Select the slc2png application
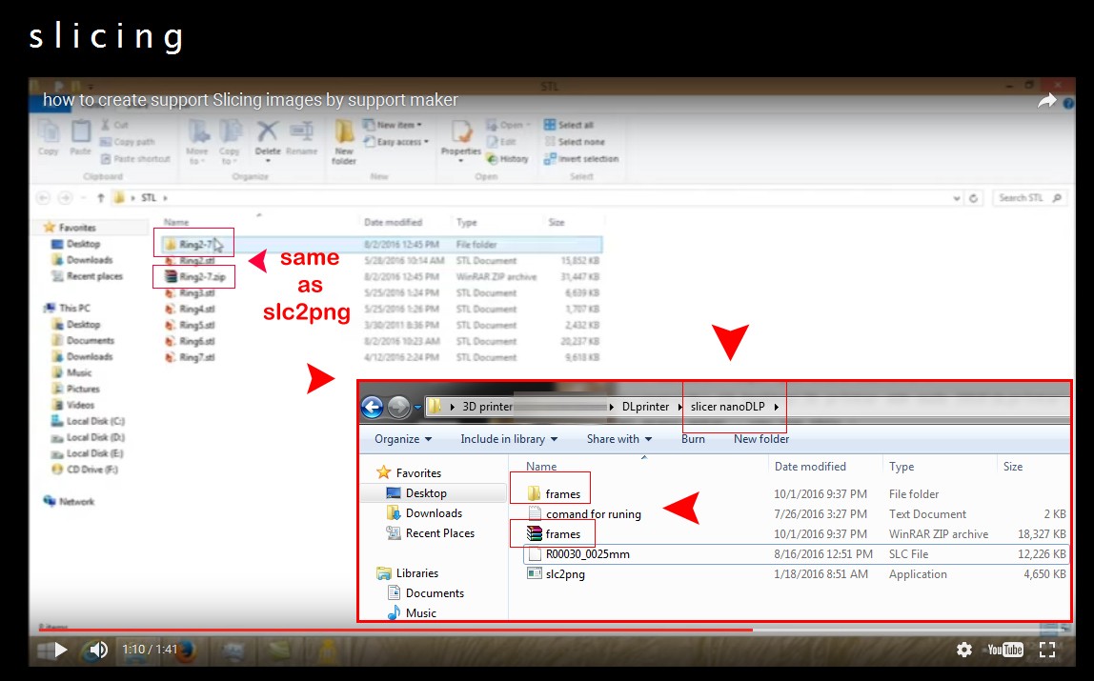1094x681 pixels. tap(557, 574)
